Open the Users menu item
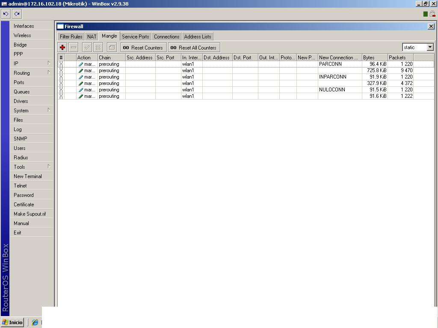Screen dimensions: 438x328 tap(32, 148)
